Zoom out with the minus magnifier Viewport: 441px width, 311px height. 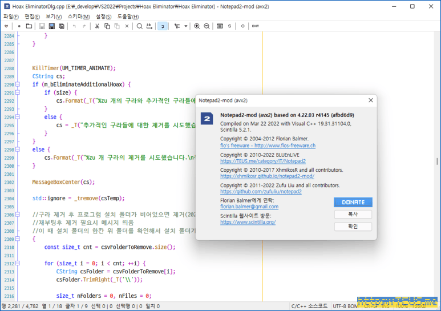tap(207, 26)
